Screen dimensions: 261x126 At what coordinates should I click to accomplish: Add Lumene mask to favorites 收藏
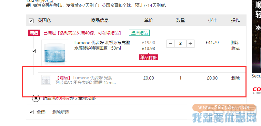[x=235, y=49]
